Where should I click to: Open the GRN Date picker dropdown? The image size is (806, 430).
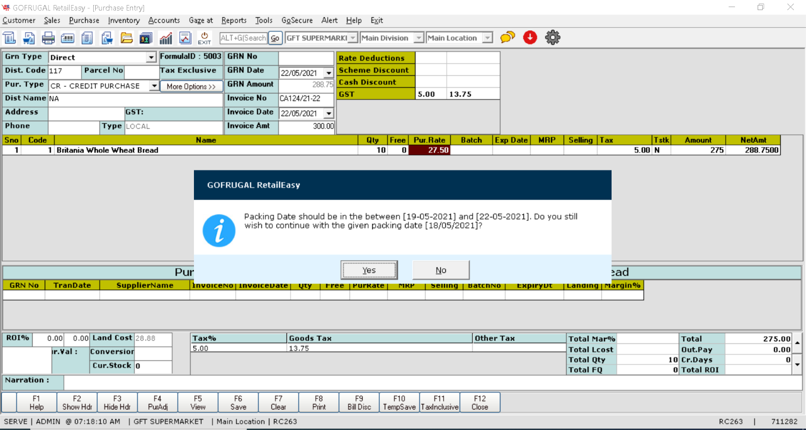click(328, 73)
